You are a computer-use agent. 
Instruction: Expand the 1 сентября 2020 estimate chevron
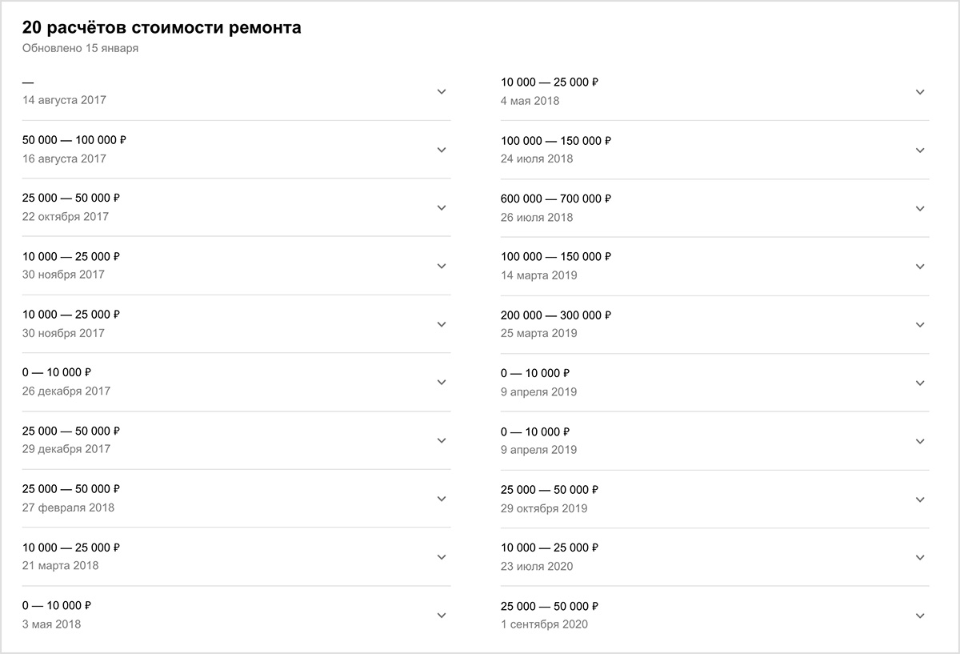[920, 616]
